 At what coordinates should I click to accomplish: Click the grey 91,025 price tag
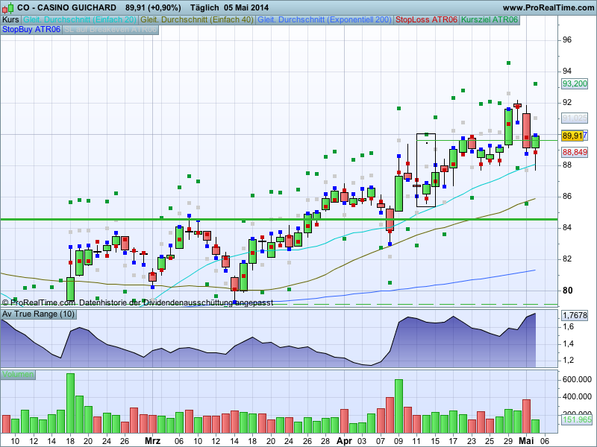(575, 118)
